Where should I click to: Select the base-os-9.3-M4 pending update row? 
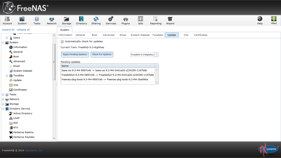coord(108,70)
